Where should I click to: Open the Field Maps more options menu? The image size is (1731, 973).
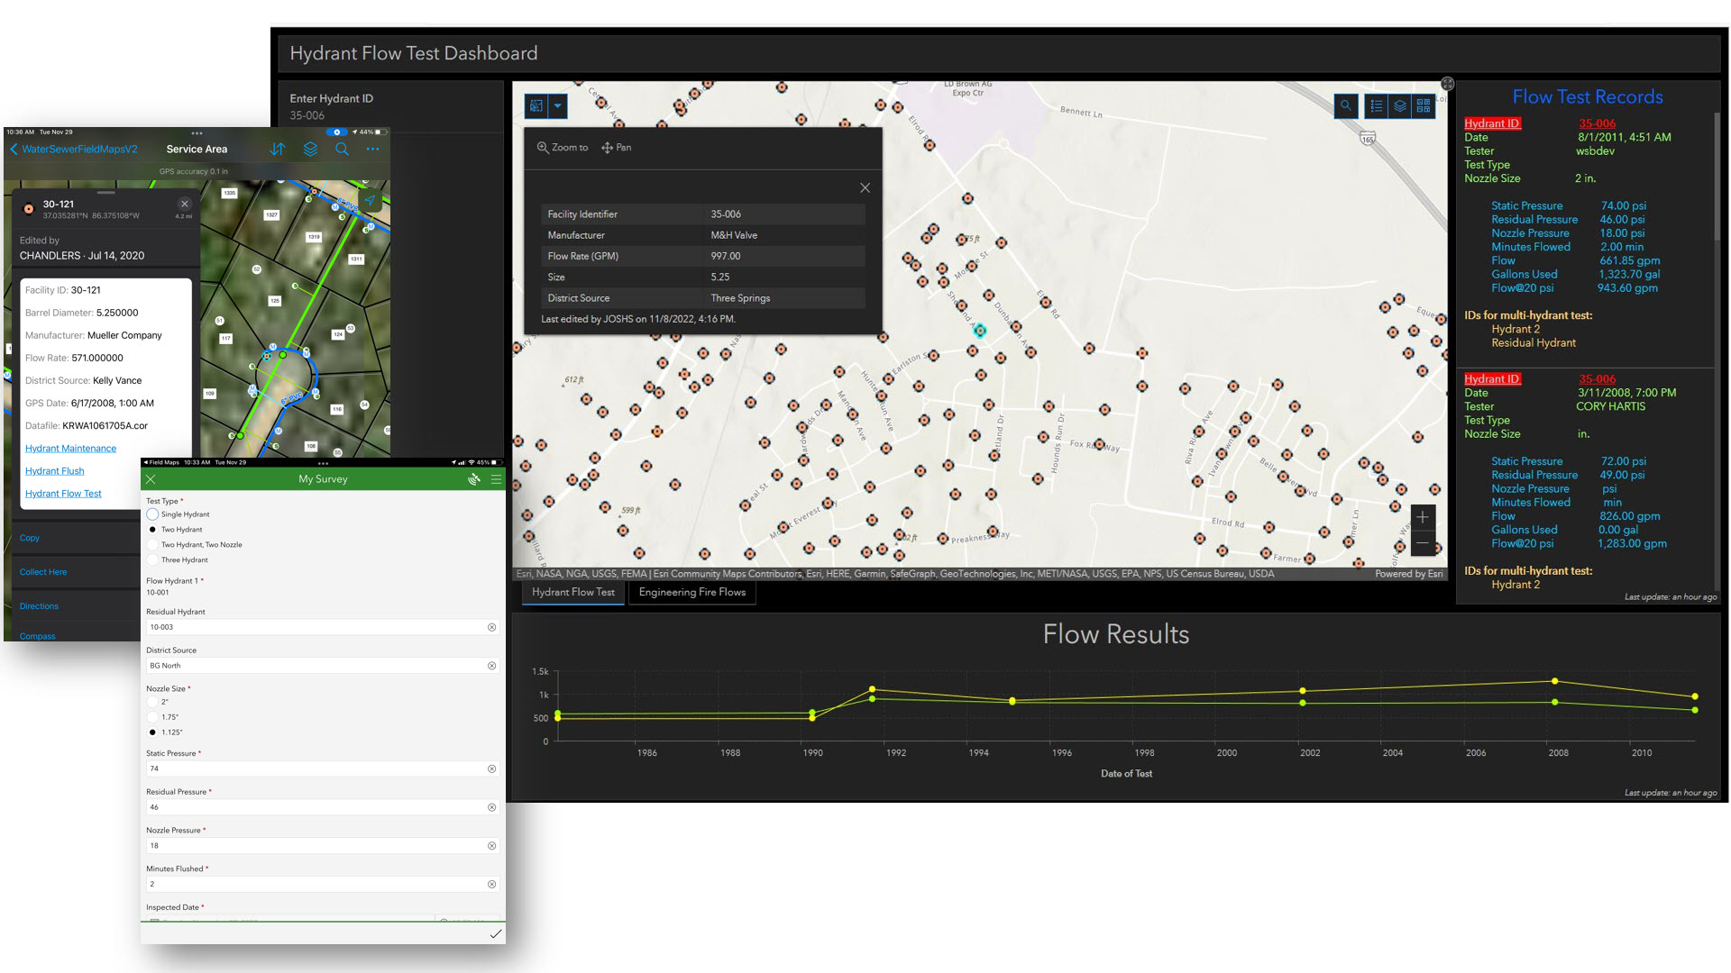click(x=372, y=150)
